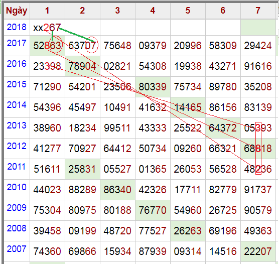Click column header 7

click(x=258, y=11)
